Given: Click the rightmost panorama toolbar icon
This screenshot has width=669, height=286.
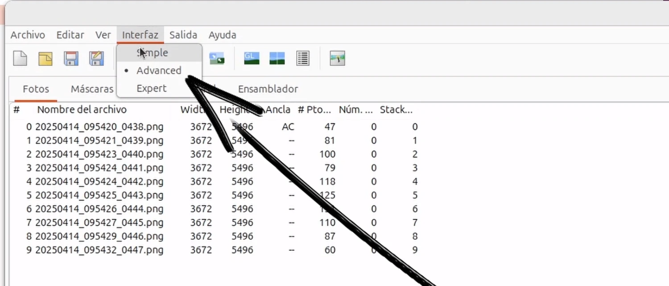Looking at the screenshot, I should tap(337, 58).
